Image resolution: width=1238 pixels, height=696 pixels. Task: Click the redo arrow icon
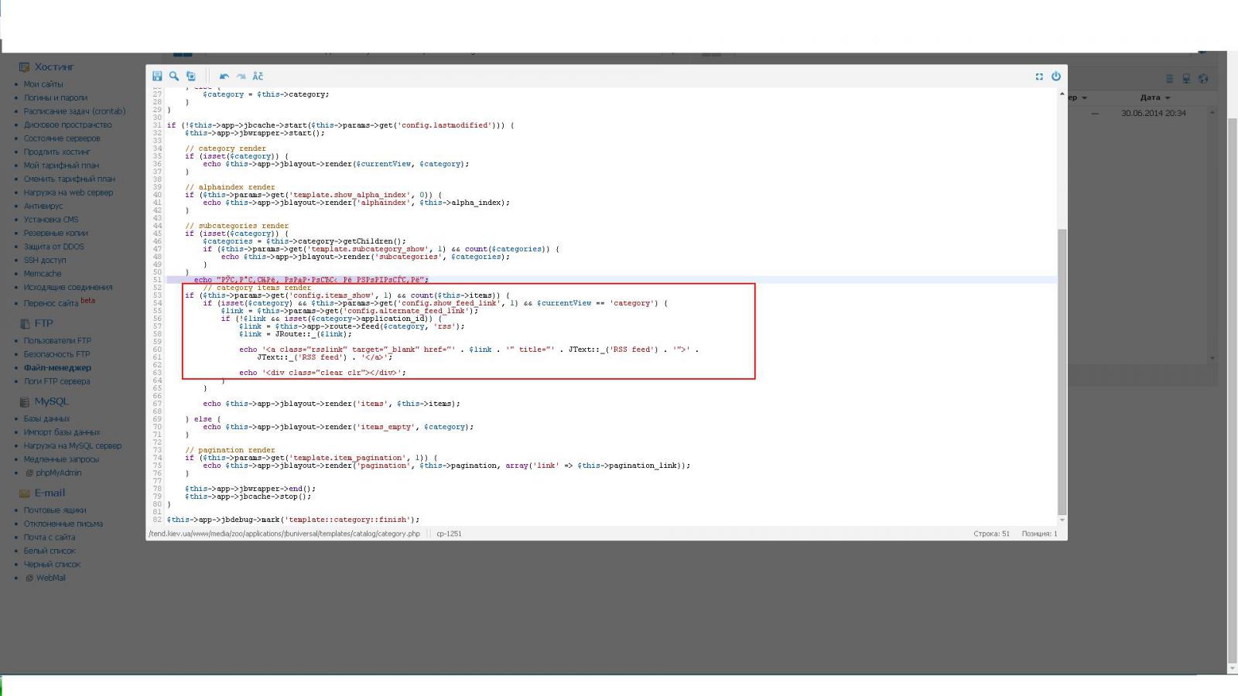point(241,76)
